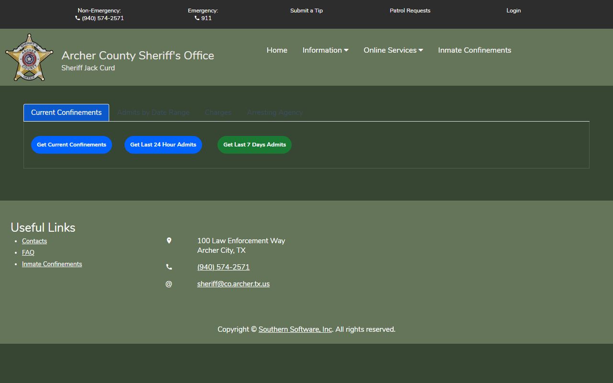Click sheriff@co.archer.tx.us email link
This screenshot has height=383, width=613.
233,284
